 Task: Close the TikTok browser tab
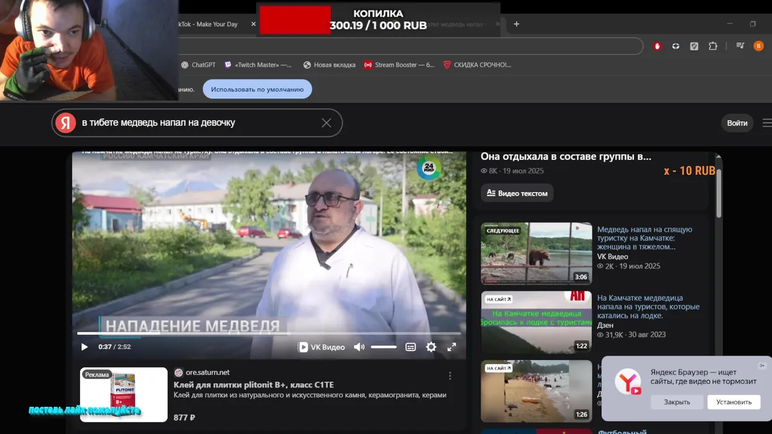253,24
